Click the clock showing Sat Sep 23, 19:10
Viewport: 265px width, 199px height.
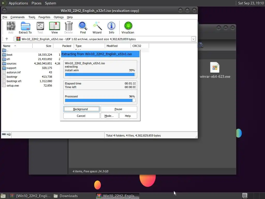(251, 3)
